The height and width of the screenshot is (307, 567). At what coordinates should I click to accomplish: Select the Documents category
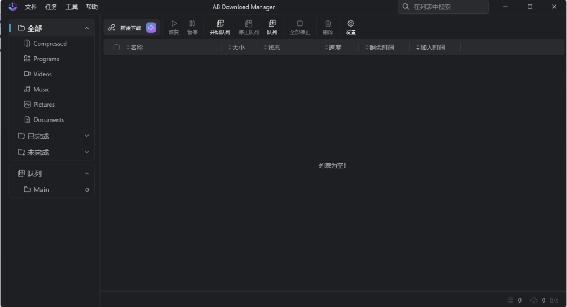coord(51,119)
